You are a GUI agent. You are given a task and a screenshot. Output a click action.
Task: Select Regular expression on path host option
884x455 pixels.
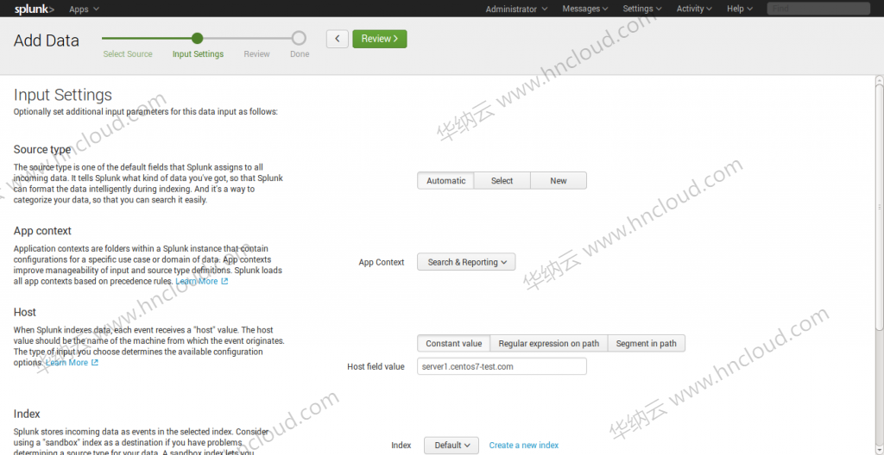coord(548,344)
